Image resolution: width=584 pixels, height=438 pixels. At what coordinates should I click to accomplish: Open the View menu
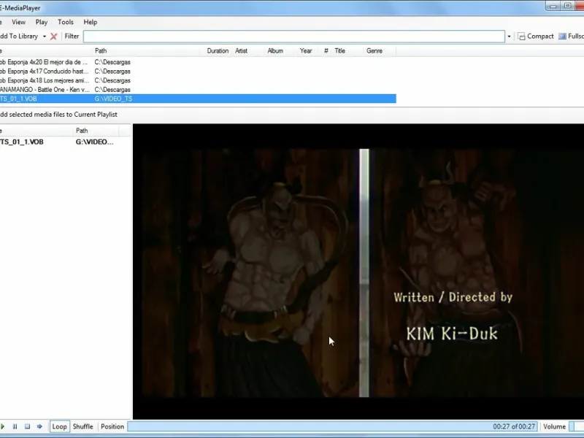pos(18,22)
